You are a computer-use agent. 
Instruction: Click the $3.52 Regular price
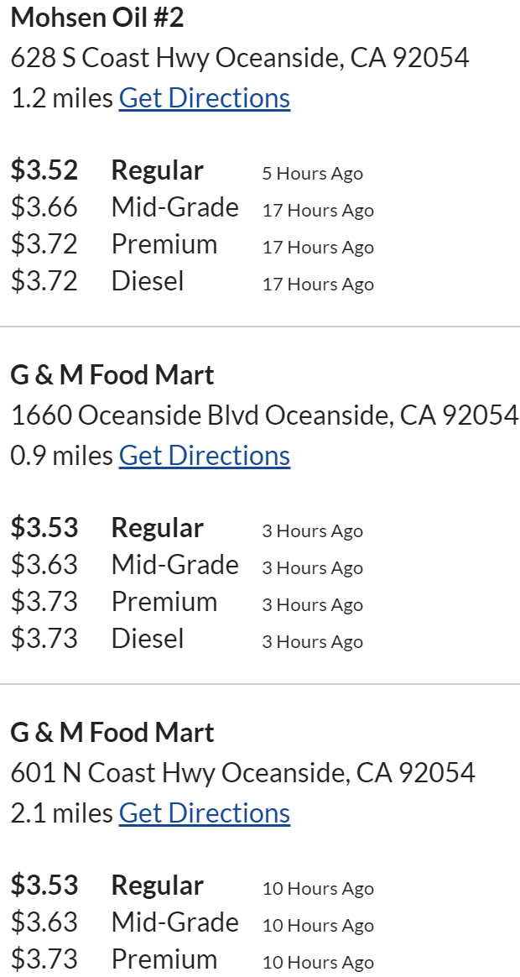(x=44, y=170)
